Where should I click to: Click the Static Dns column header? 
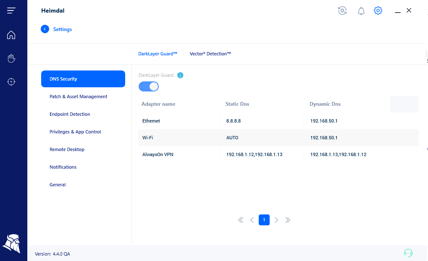tap(237, 104)
